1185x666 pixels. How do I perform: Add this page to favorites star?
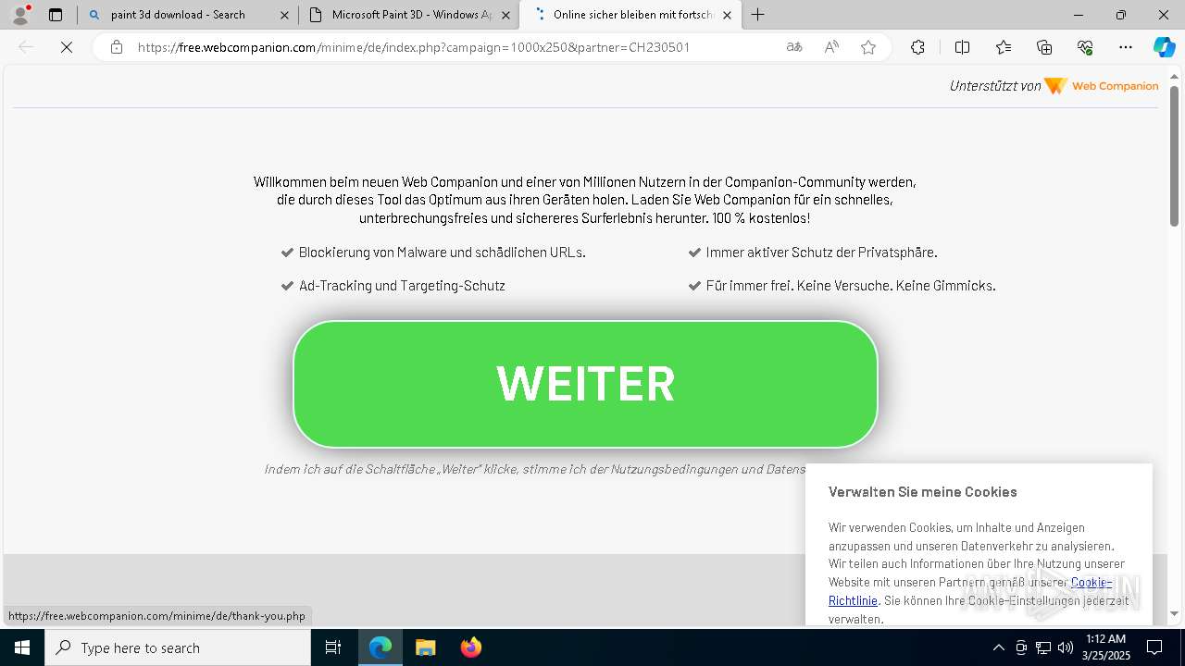coord(868,47)
